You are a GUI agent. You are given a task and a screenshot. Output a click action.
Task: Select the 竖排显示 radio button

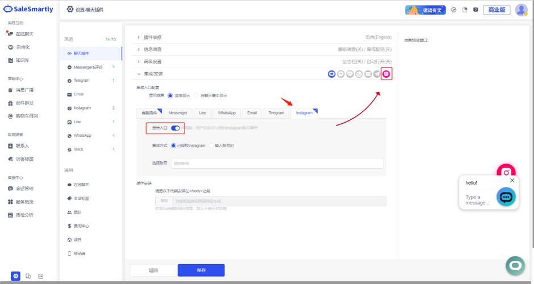coord(170,95)
